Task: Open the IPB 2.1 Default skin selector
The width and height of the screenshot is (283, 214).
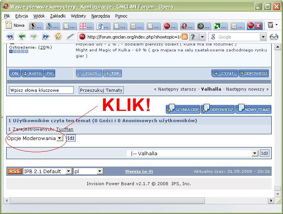Action: click(68, 171)
